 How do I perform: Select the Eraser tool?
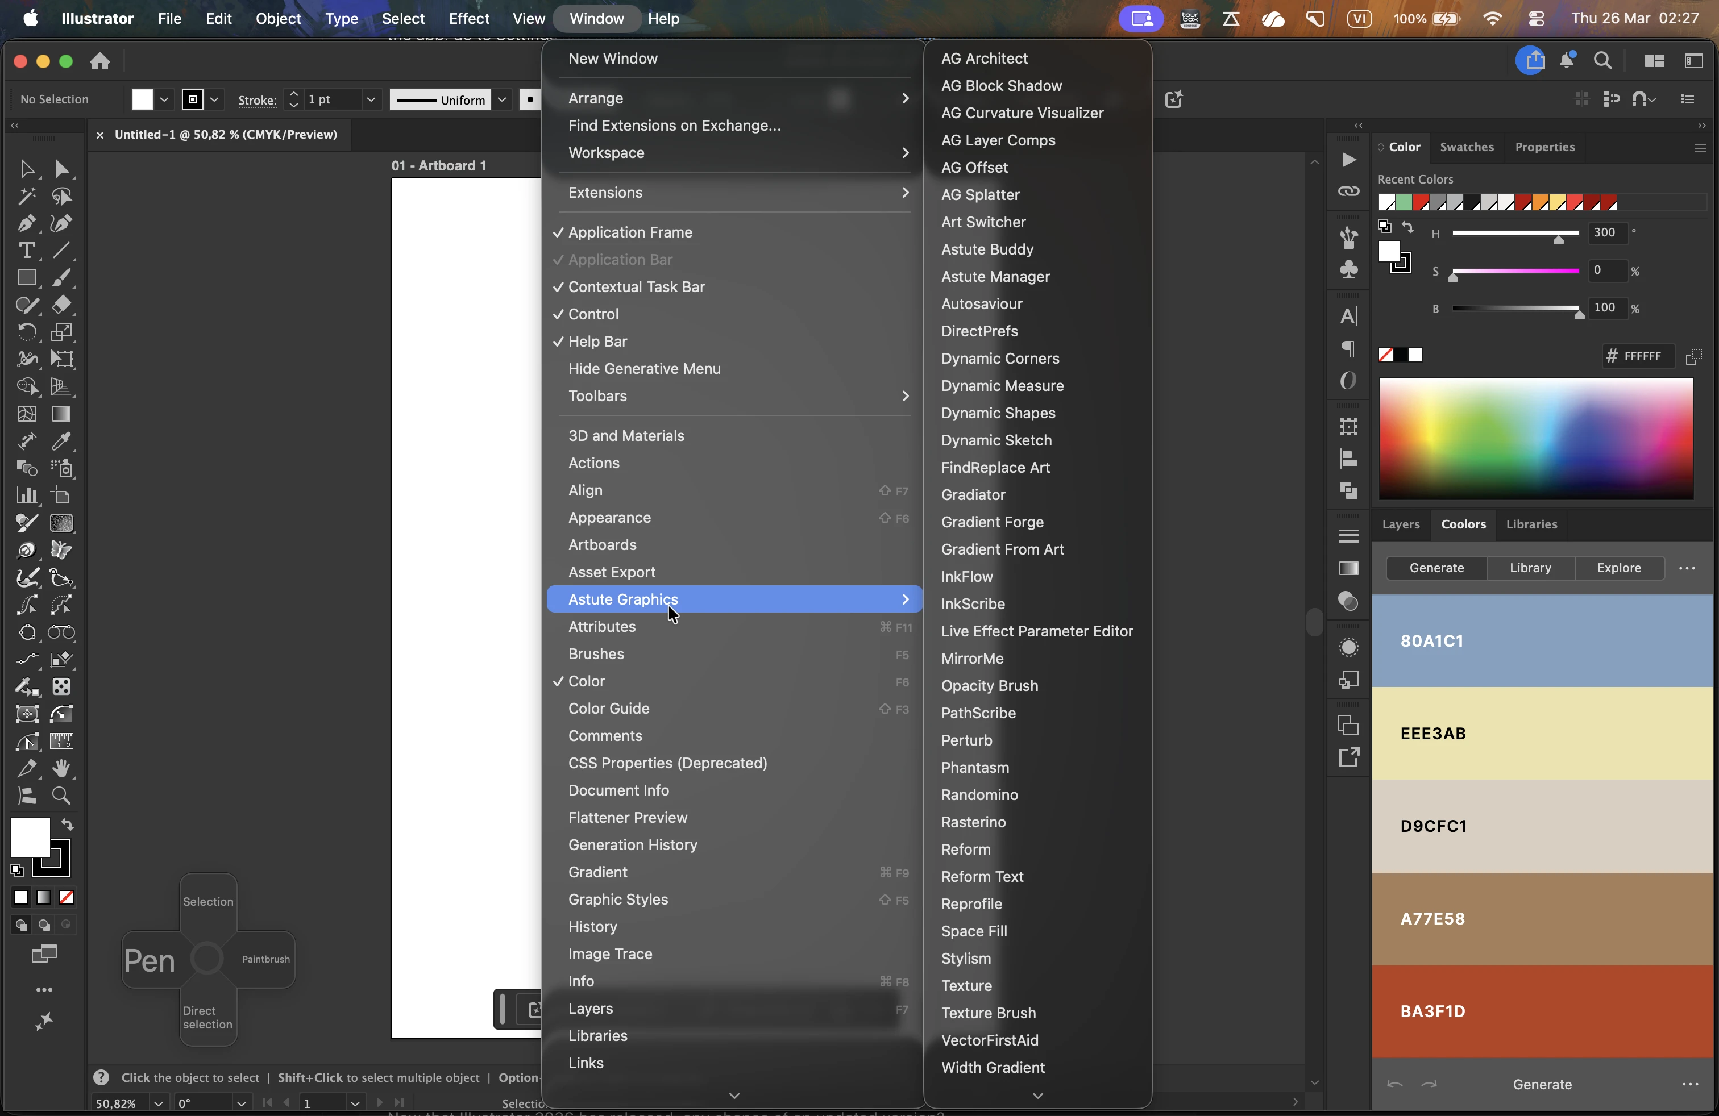click(61, 305)
